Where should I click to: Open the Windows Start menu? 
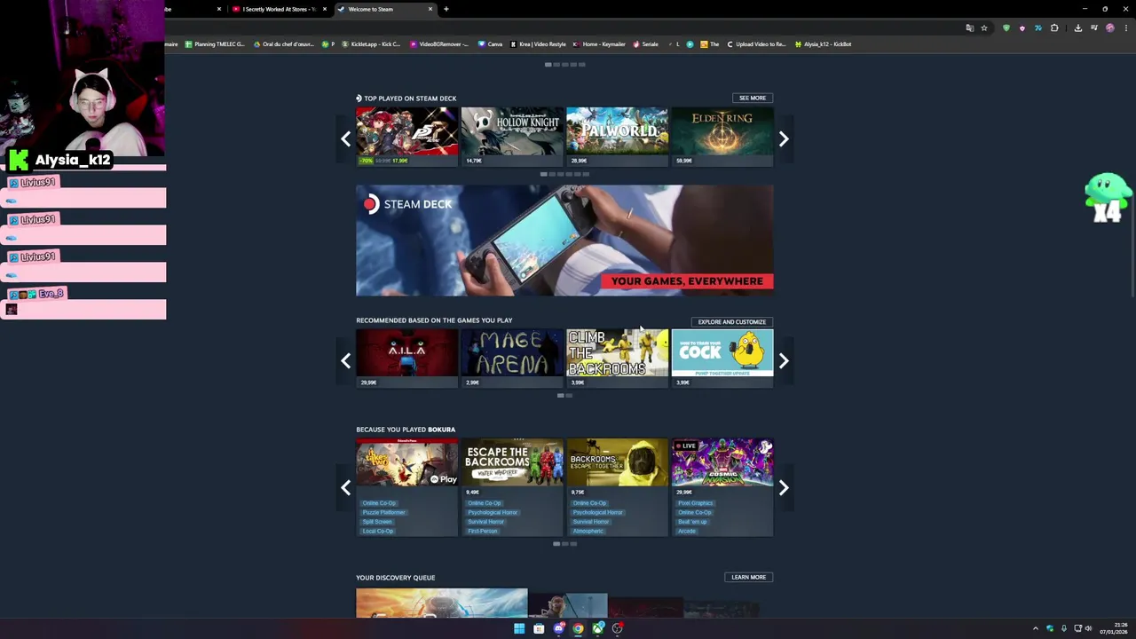point(519,628)
